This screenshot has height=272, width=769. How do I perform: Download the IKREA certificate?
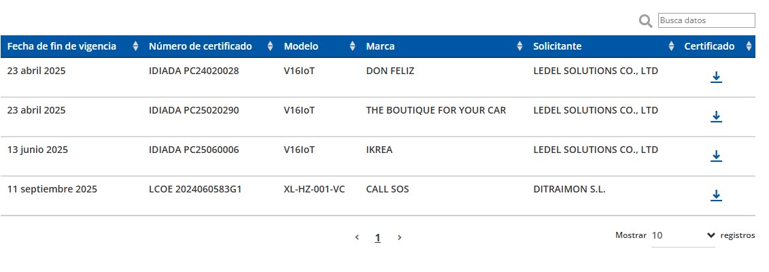pyautogui.click(x=715, y=156)
